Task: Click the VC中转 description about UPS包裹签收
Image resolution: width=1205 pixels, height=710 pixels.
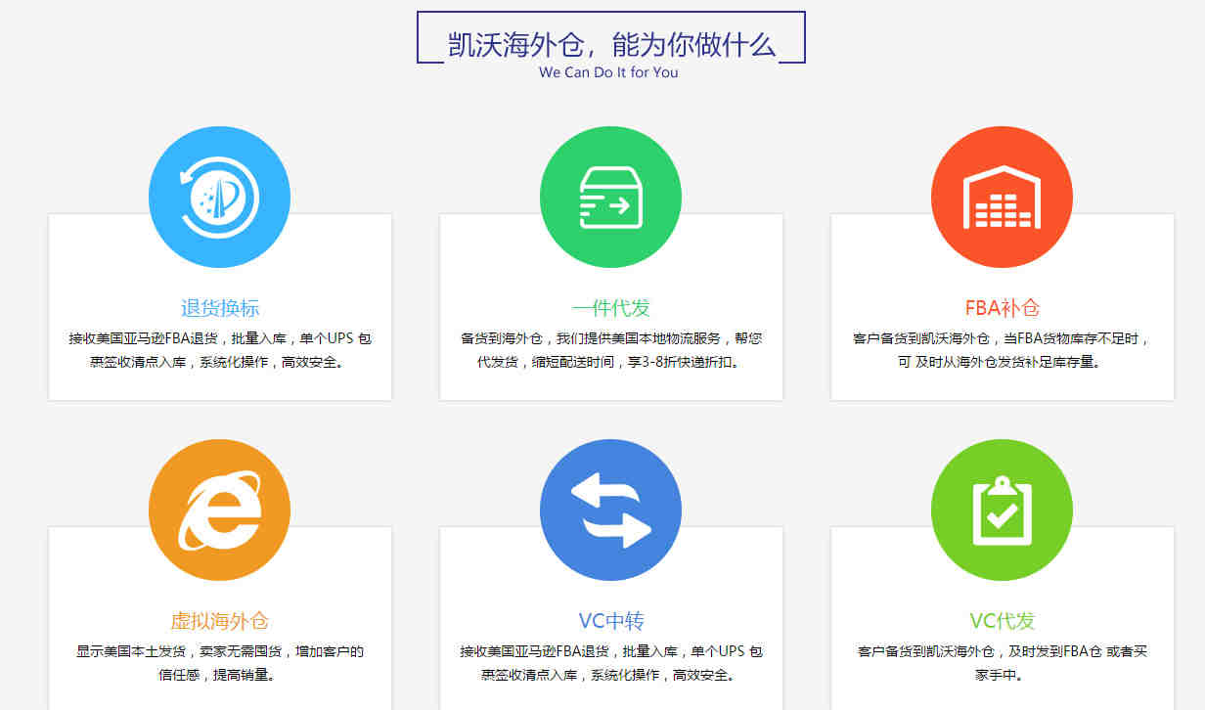Action: point(611,663)
